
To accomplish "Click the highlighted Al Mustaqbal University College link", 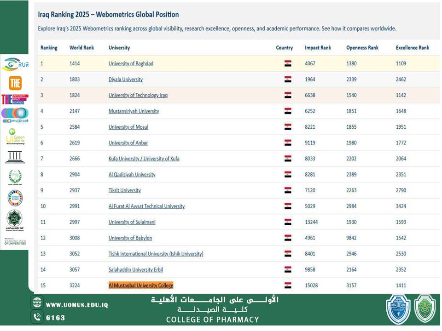I will tap(141, 285).
